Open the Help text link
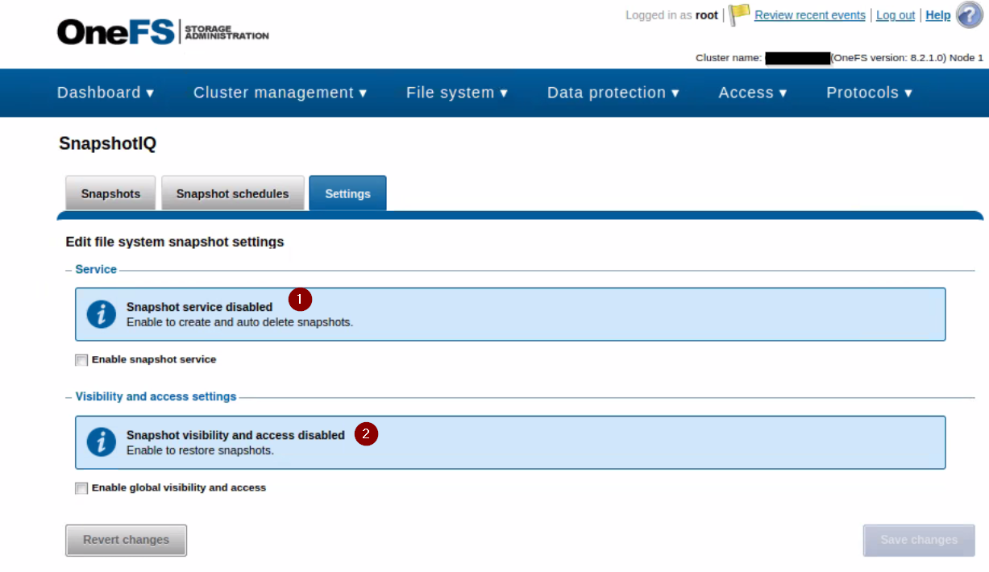Viewport: 989px width, 572px height. [938, 15]
